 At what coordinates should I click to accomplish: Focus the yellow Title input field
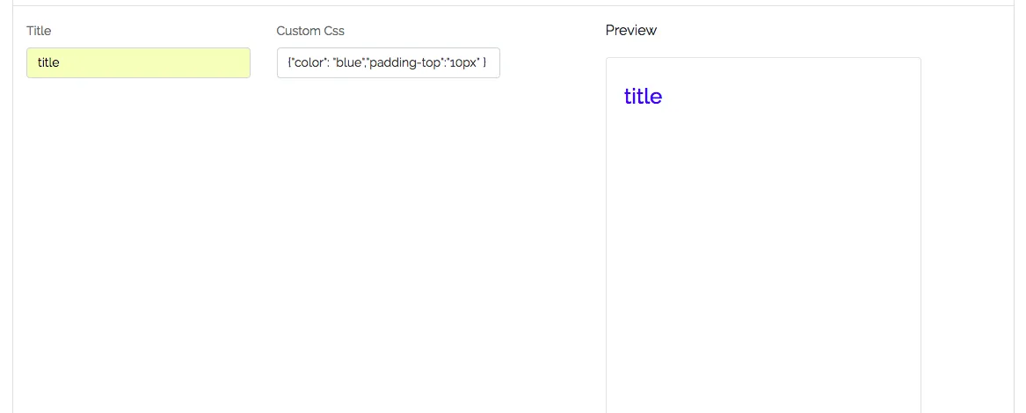point(138,63)
